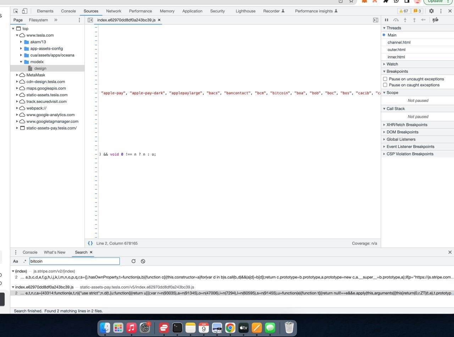Viewport: 454px width, 337px height.
Task: Deactivate breakpoints icon
Action: [x=435, y=20]
